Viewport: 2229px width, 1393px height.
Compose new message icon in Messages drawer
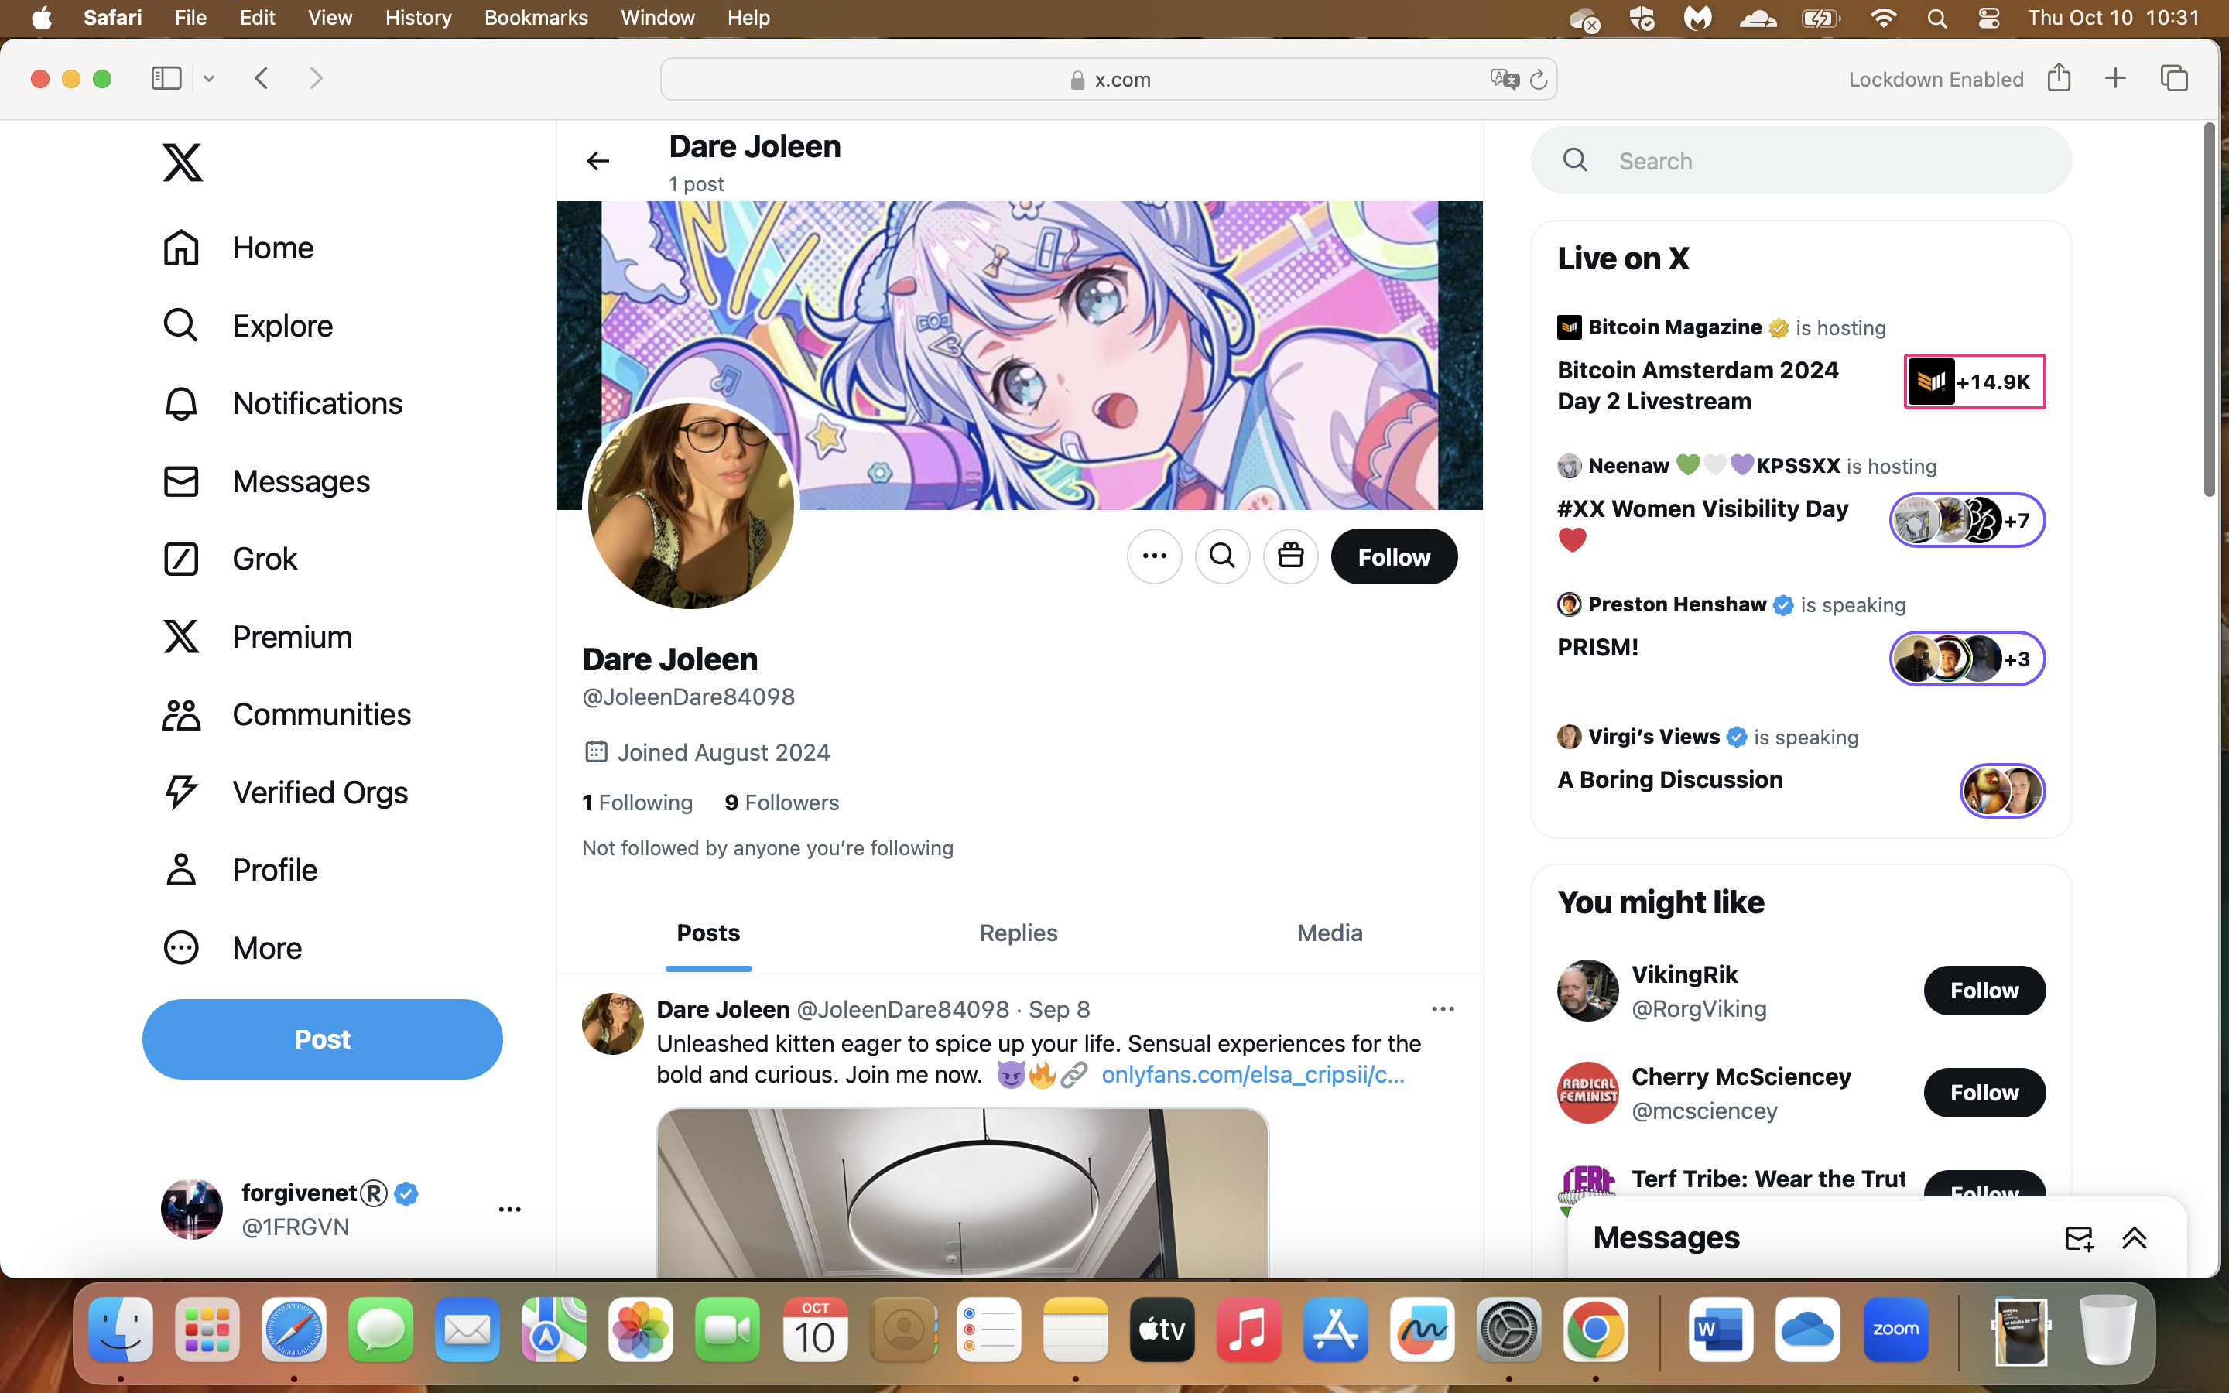(x=2079, y=1238)
